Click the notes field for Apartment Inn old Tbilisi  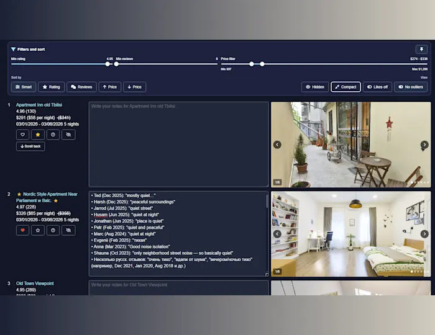point(179,145)
